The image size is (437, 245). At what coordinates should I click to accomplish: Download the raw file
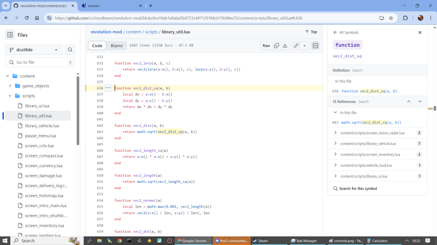pyautogui.click(x=285, y=46)
